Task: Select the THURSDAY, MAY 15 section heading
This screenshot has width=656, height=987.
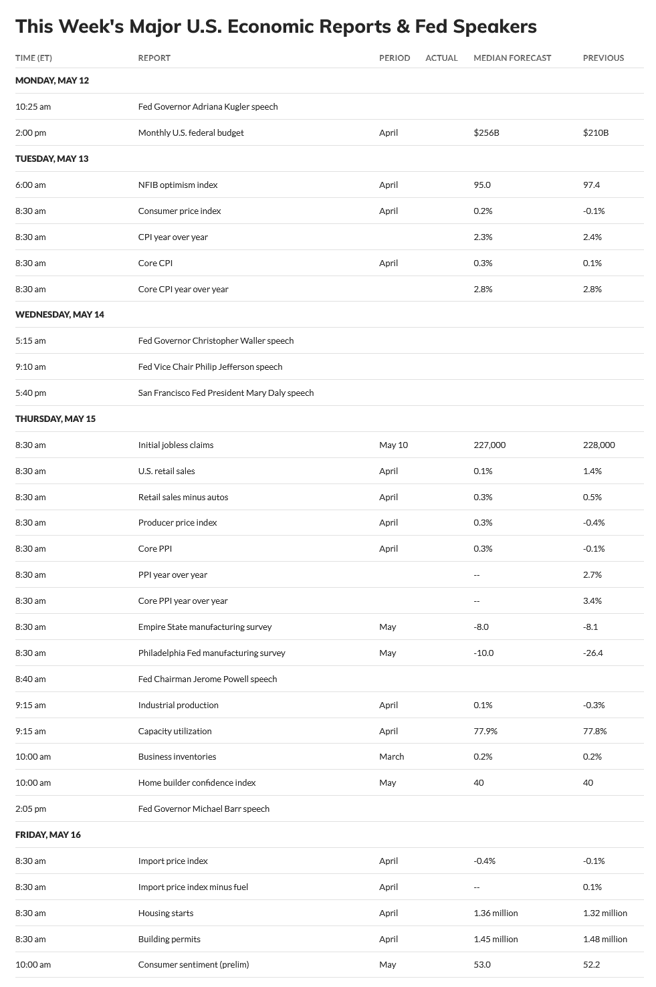Action: coord(56,419)
